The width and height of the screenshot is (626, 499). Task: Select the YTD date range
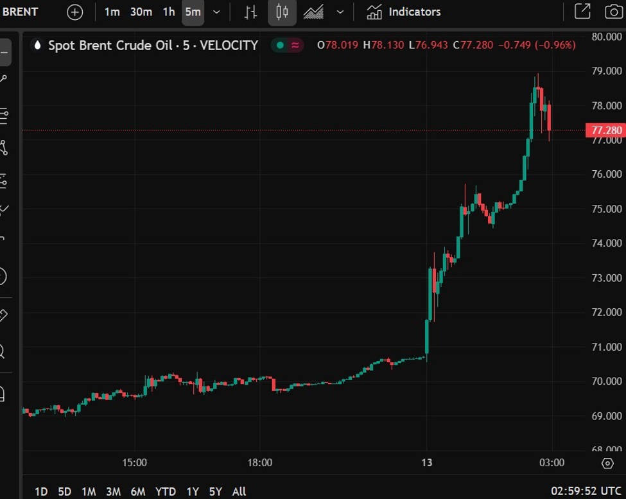coord(166,491)
